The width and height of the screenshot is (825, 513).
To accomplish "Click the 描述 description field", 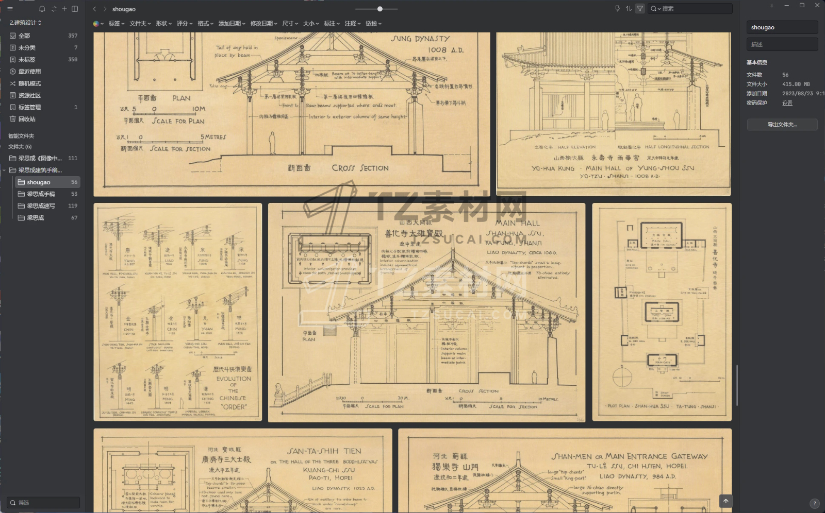I will pos(782,44).
